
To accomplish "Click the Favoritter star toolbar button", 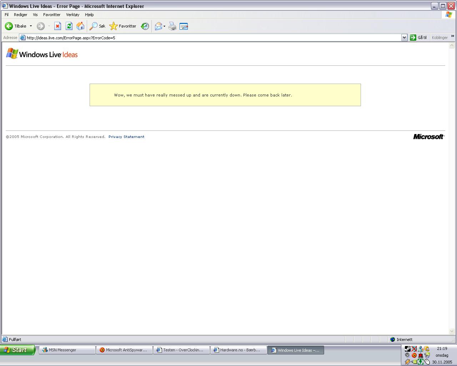I will [x=123, y=26].
